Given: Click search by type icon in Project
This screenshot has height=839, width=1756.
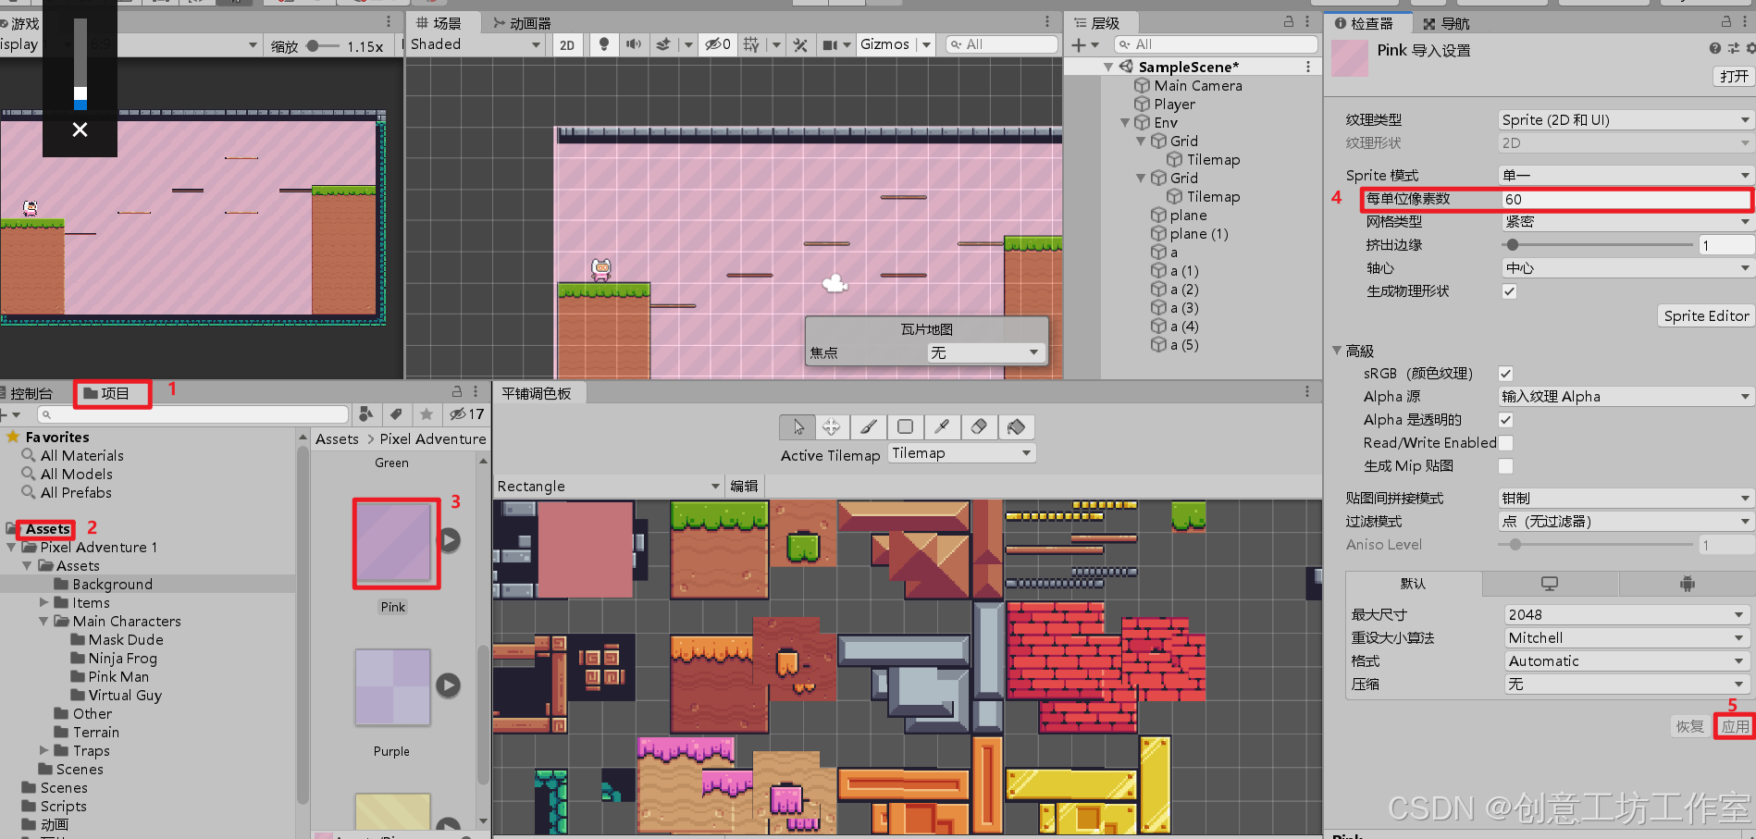Looking at the screenshot, I should click(366, 414).
